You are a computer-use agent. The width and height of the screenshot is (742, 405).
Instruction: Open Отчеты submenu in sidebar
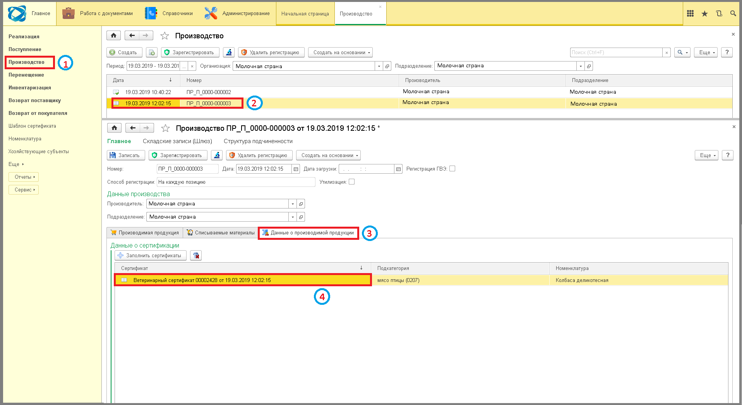coord(24,177)
